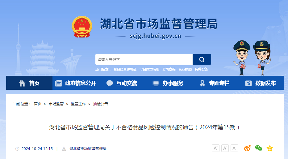Viewport: 288px width, 159px height.
Task: Go to 抽检公告 breadcrumb link
Action: tap(100, 104)
